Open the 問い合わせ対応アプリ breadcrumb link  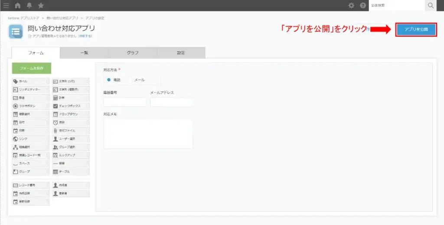click(x=62, y=18)
